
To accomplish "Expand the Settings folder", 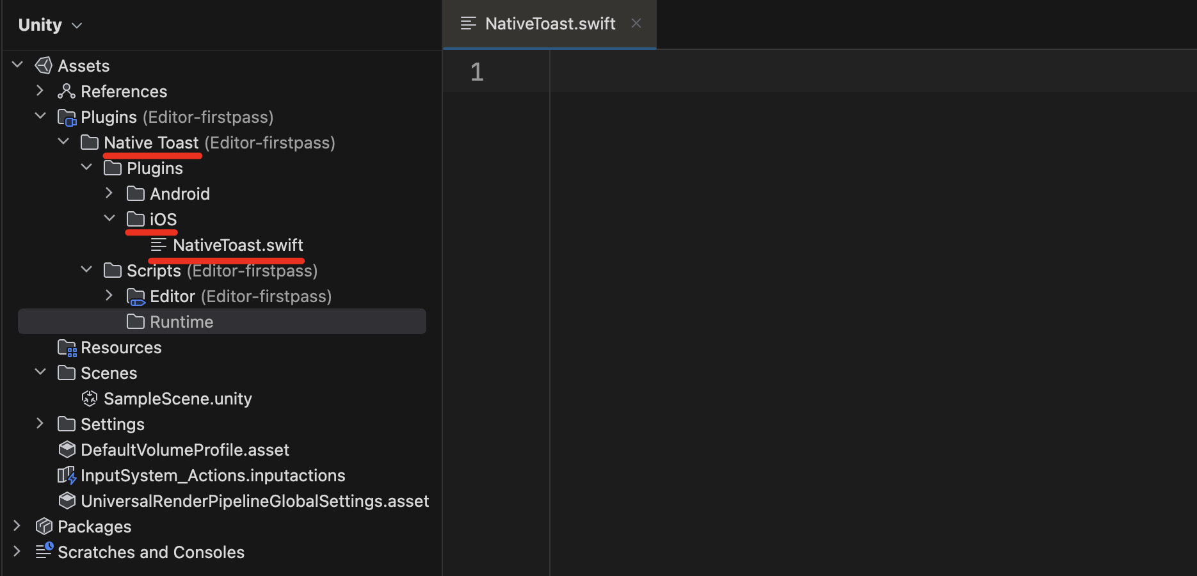I will 40,424.
